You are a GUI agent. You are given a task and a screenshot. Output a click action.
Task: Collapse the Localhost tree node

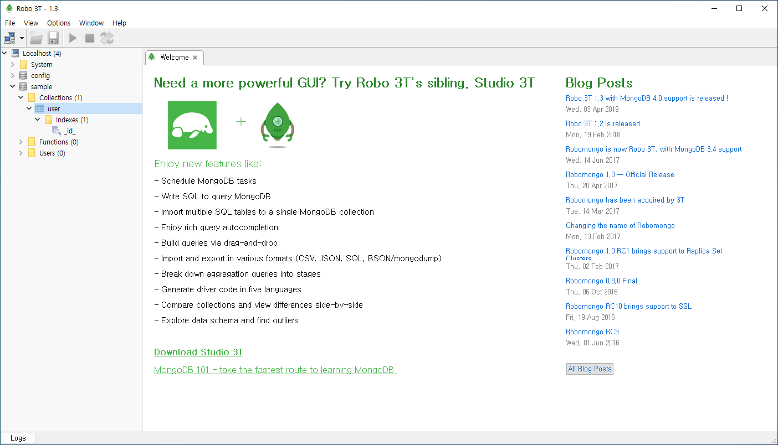(4, 53)
